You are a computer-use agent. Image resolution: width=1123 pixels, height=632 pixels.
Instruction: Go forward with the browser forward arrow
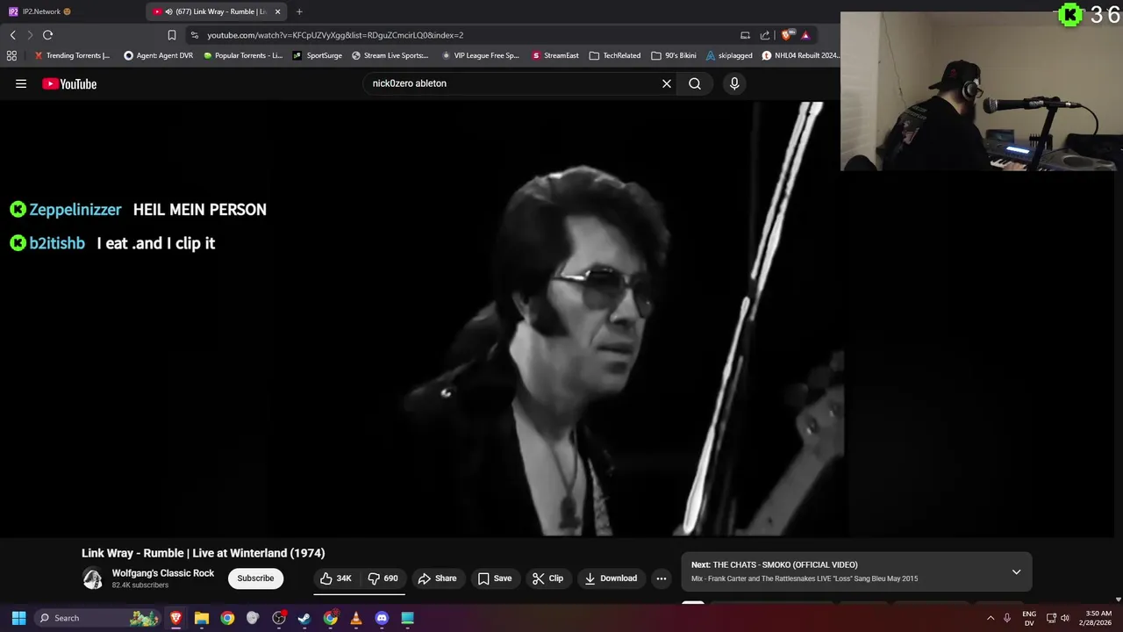coord(30,35)
